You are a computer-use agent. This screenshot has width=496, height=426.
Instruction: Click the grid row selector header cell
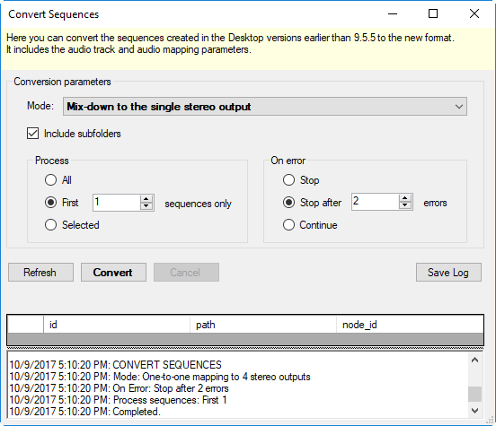tap(25, 325)
